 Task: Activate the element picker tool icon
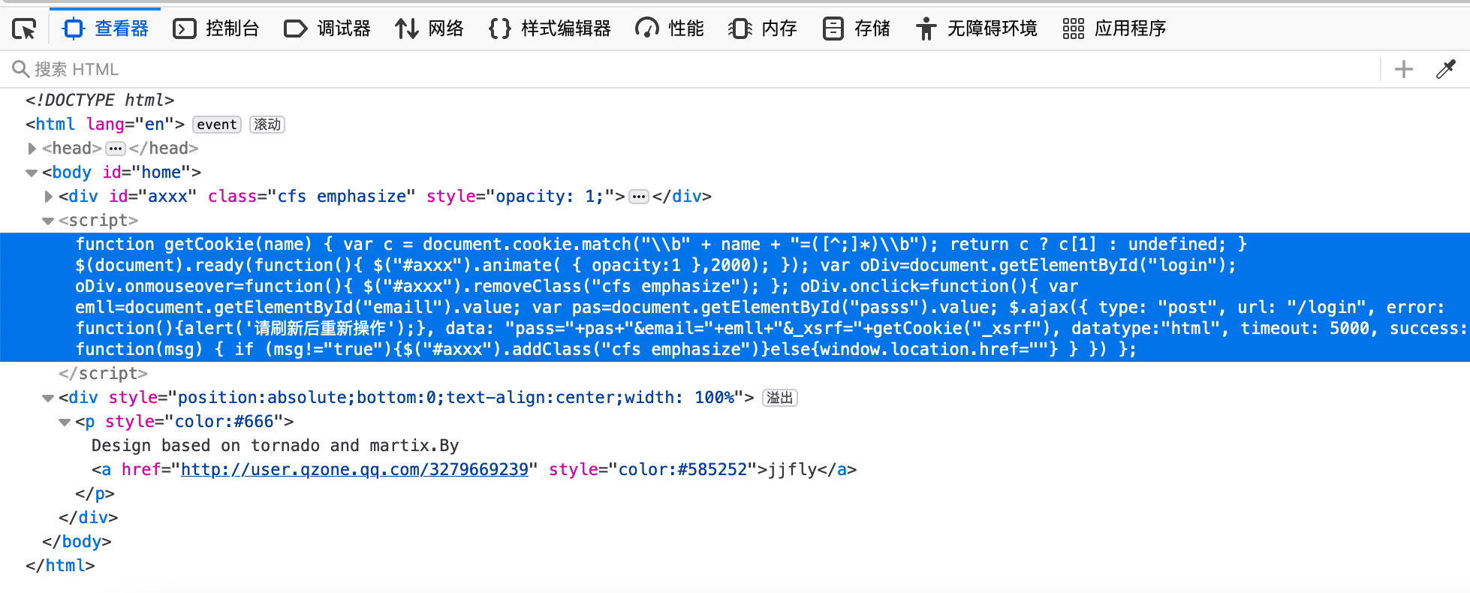(24, 29)
